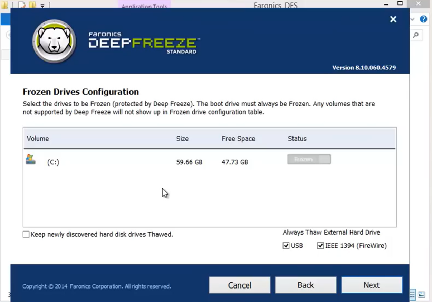Screen dimensions: 432x302
Task: Open the Quick Access Toolbar customize dropdown
Action: [x=42, y=6]
